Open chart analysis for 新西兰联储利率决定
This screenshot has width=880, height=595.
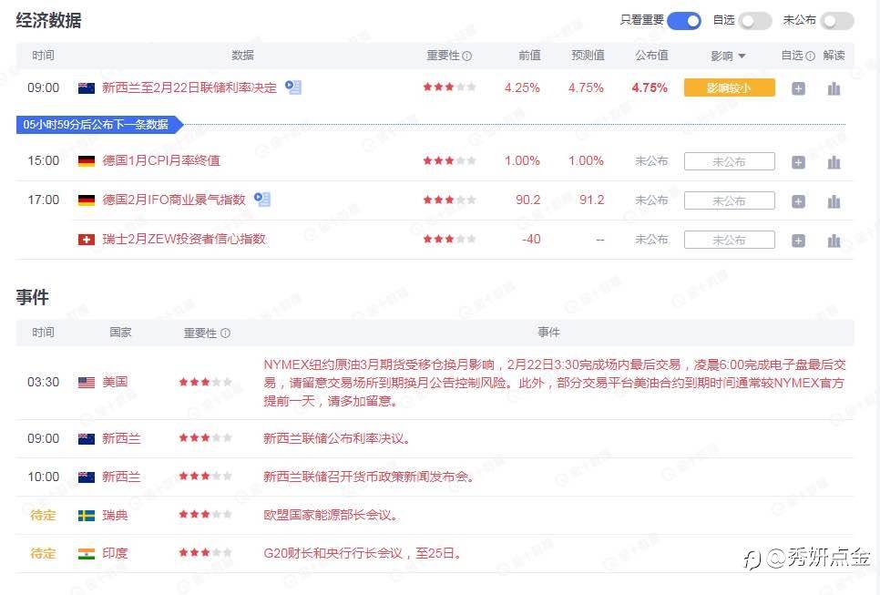click(834, 88)
